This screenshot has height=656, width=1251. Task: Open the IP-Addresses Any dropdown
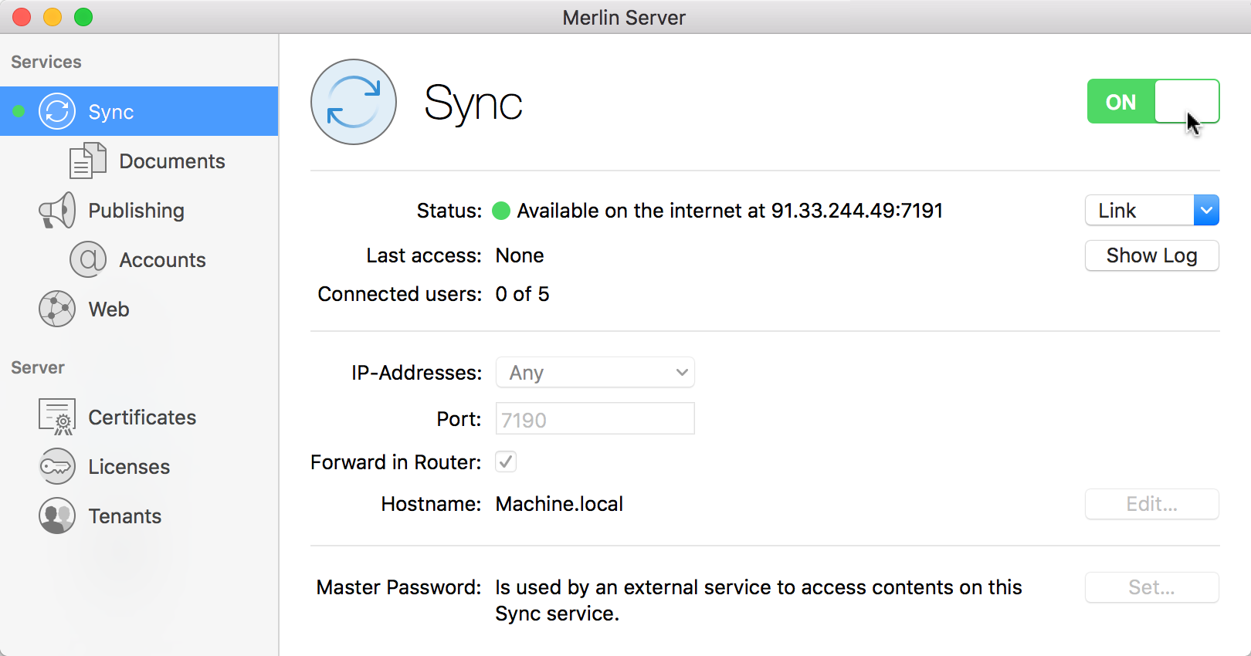click(595, 372)
